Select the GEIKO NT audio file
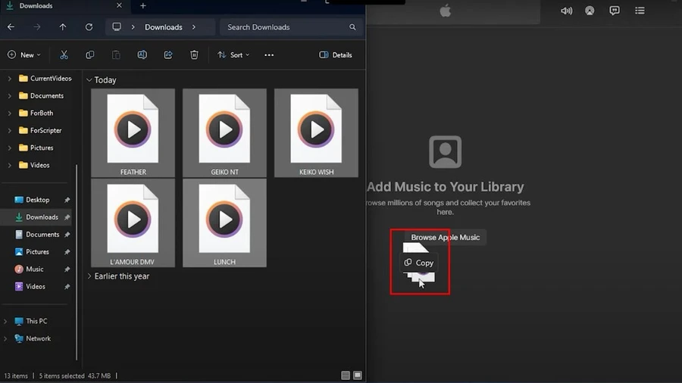This screenshot has width=682, height=383. (x=224, y=133)
